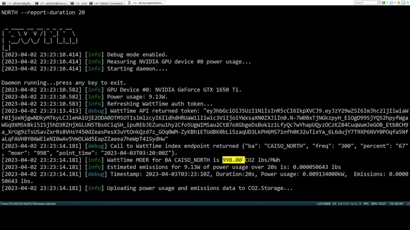This screenshot has height=230, width=410.
Task: Click 'Refreshing WattTime auth token...' text
Action: tap(160, 104)
